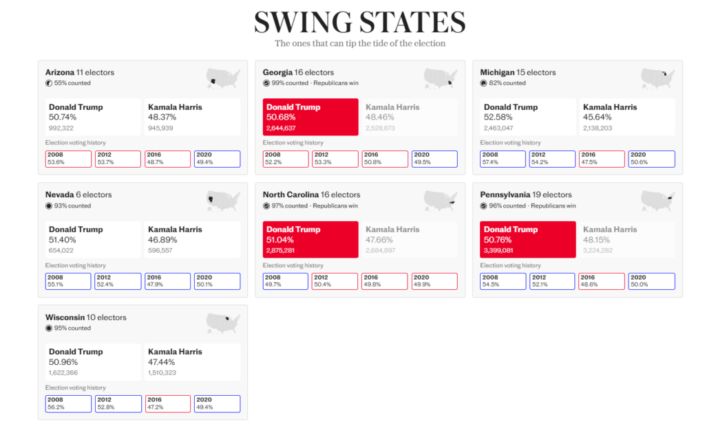Click the SWING STATES page title

click(x=359, y=22)
